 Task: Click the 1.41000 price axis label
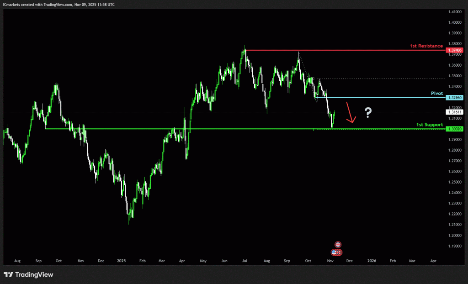(455, 12)
